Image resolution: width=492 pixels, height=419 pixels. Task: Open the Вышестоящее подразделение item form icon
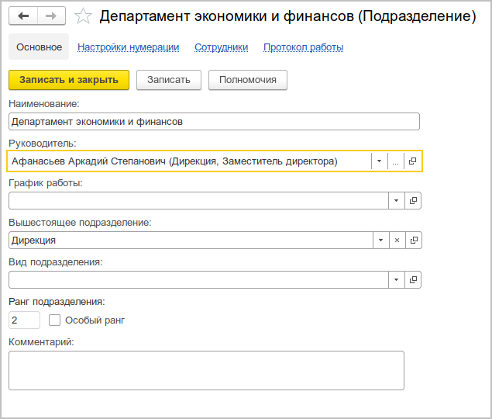pyautogui.click(x=413, y=241)
